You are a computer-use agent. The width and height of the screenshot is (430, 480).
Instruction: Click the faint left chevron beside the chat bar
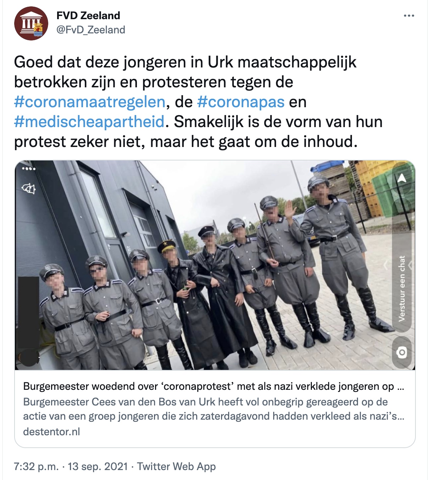(386, 264)
